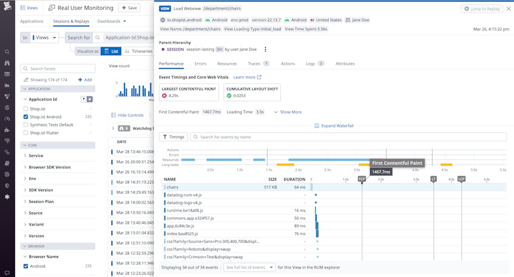Viewport: 514px width, 277px height.
Task: Click the Jump to Replay button
Action: 482,8
